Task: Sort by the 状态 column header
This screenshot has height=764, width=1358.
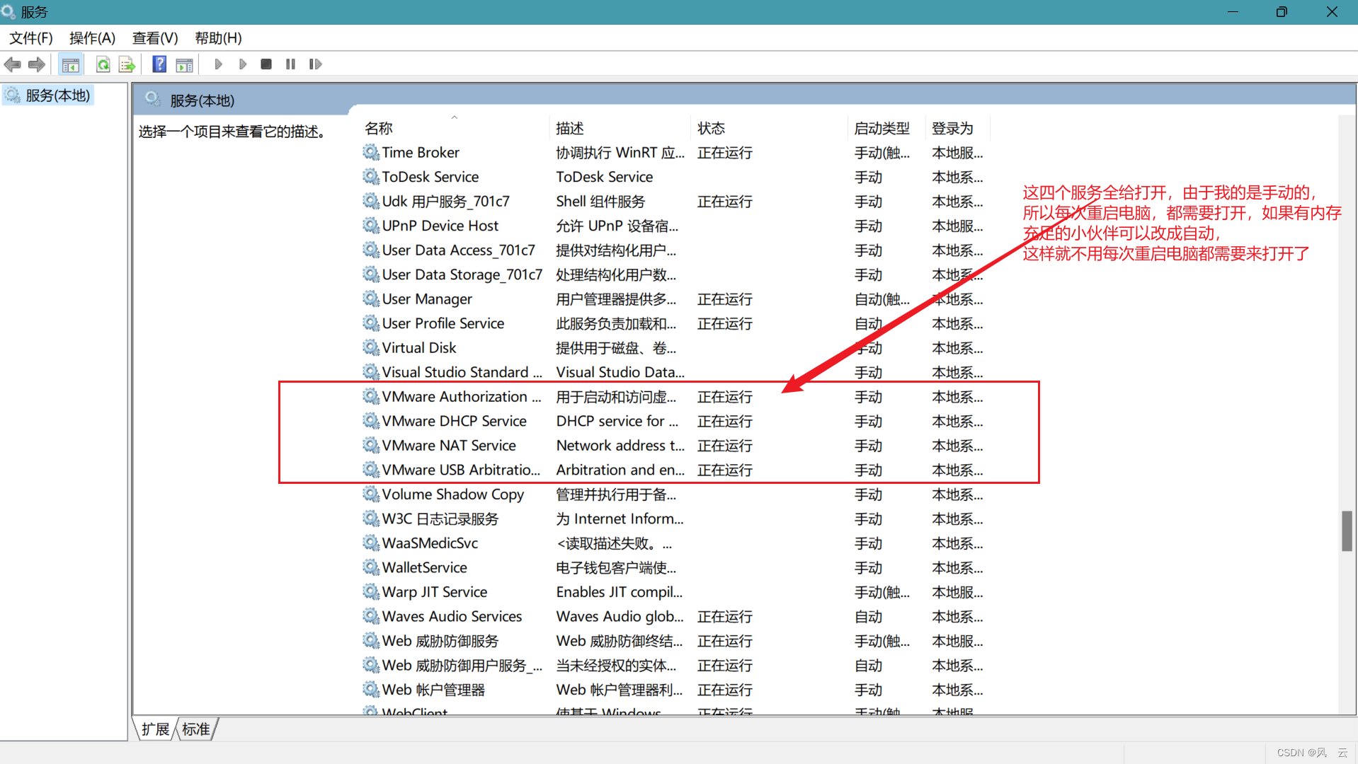Action: tap(769, 128)
